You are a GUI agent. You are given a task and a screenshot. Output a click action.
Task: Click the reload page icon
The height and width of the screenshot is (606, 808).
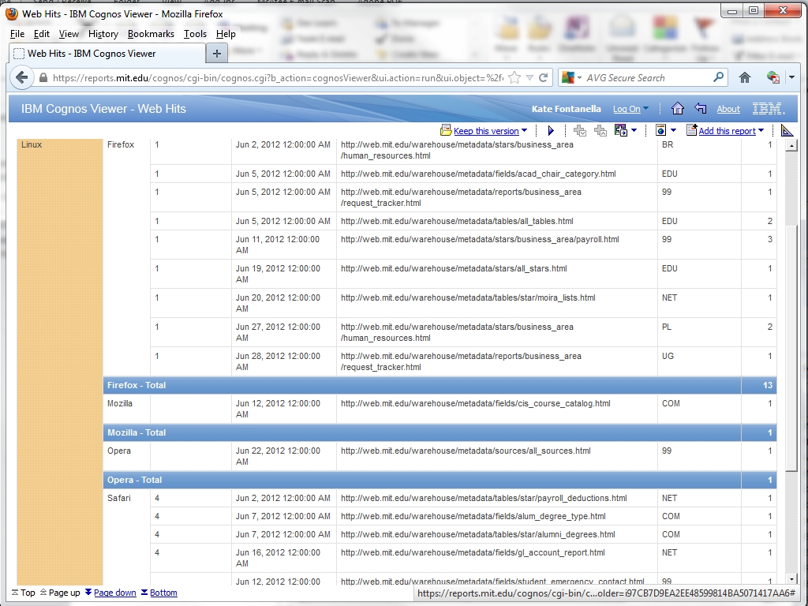544,77
